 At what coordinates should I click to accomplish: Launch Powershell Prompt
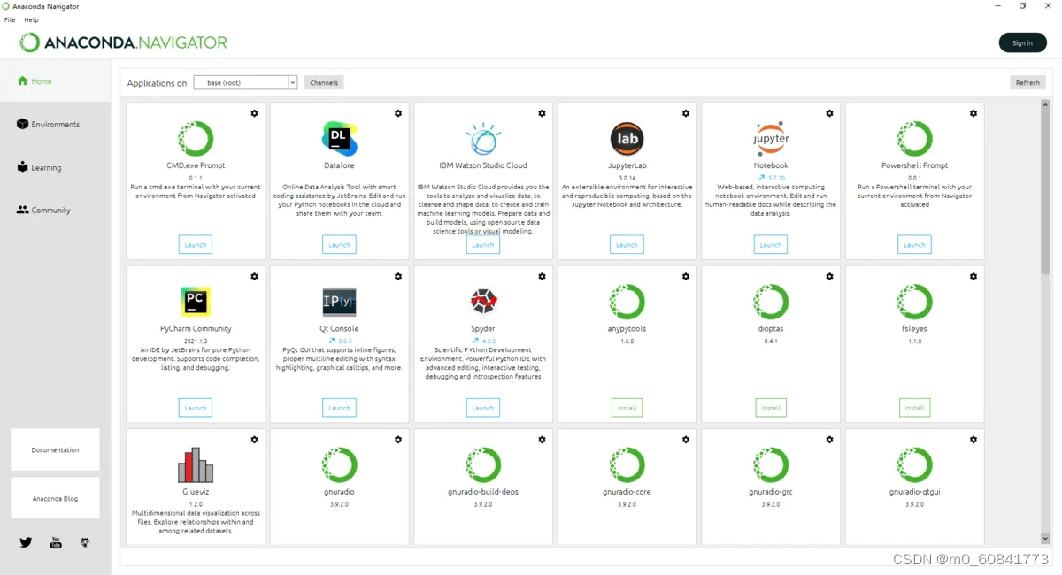pos(915,245)
